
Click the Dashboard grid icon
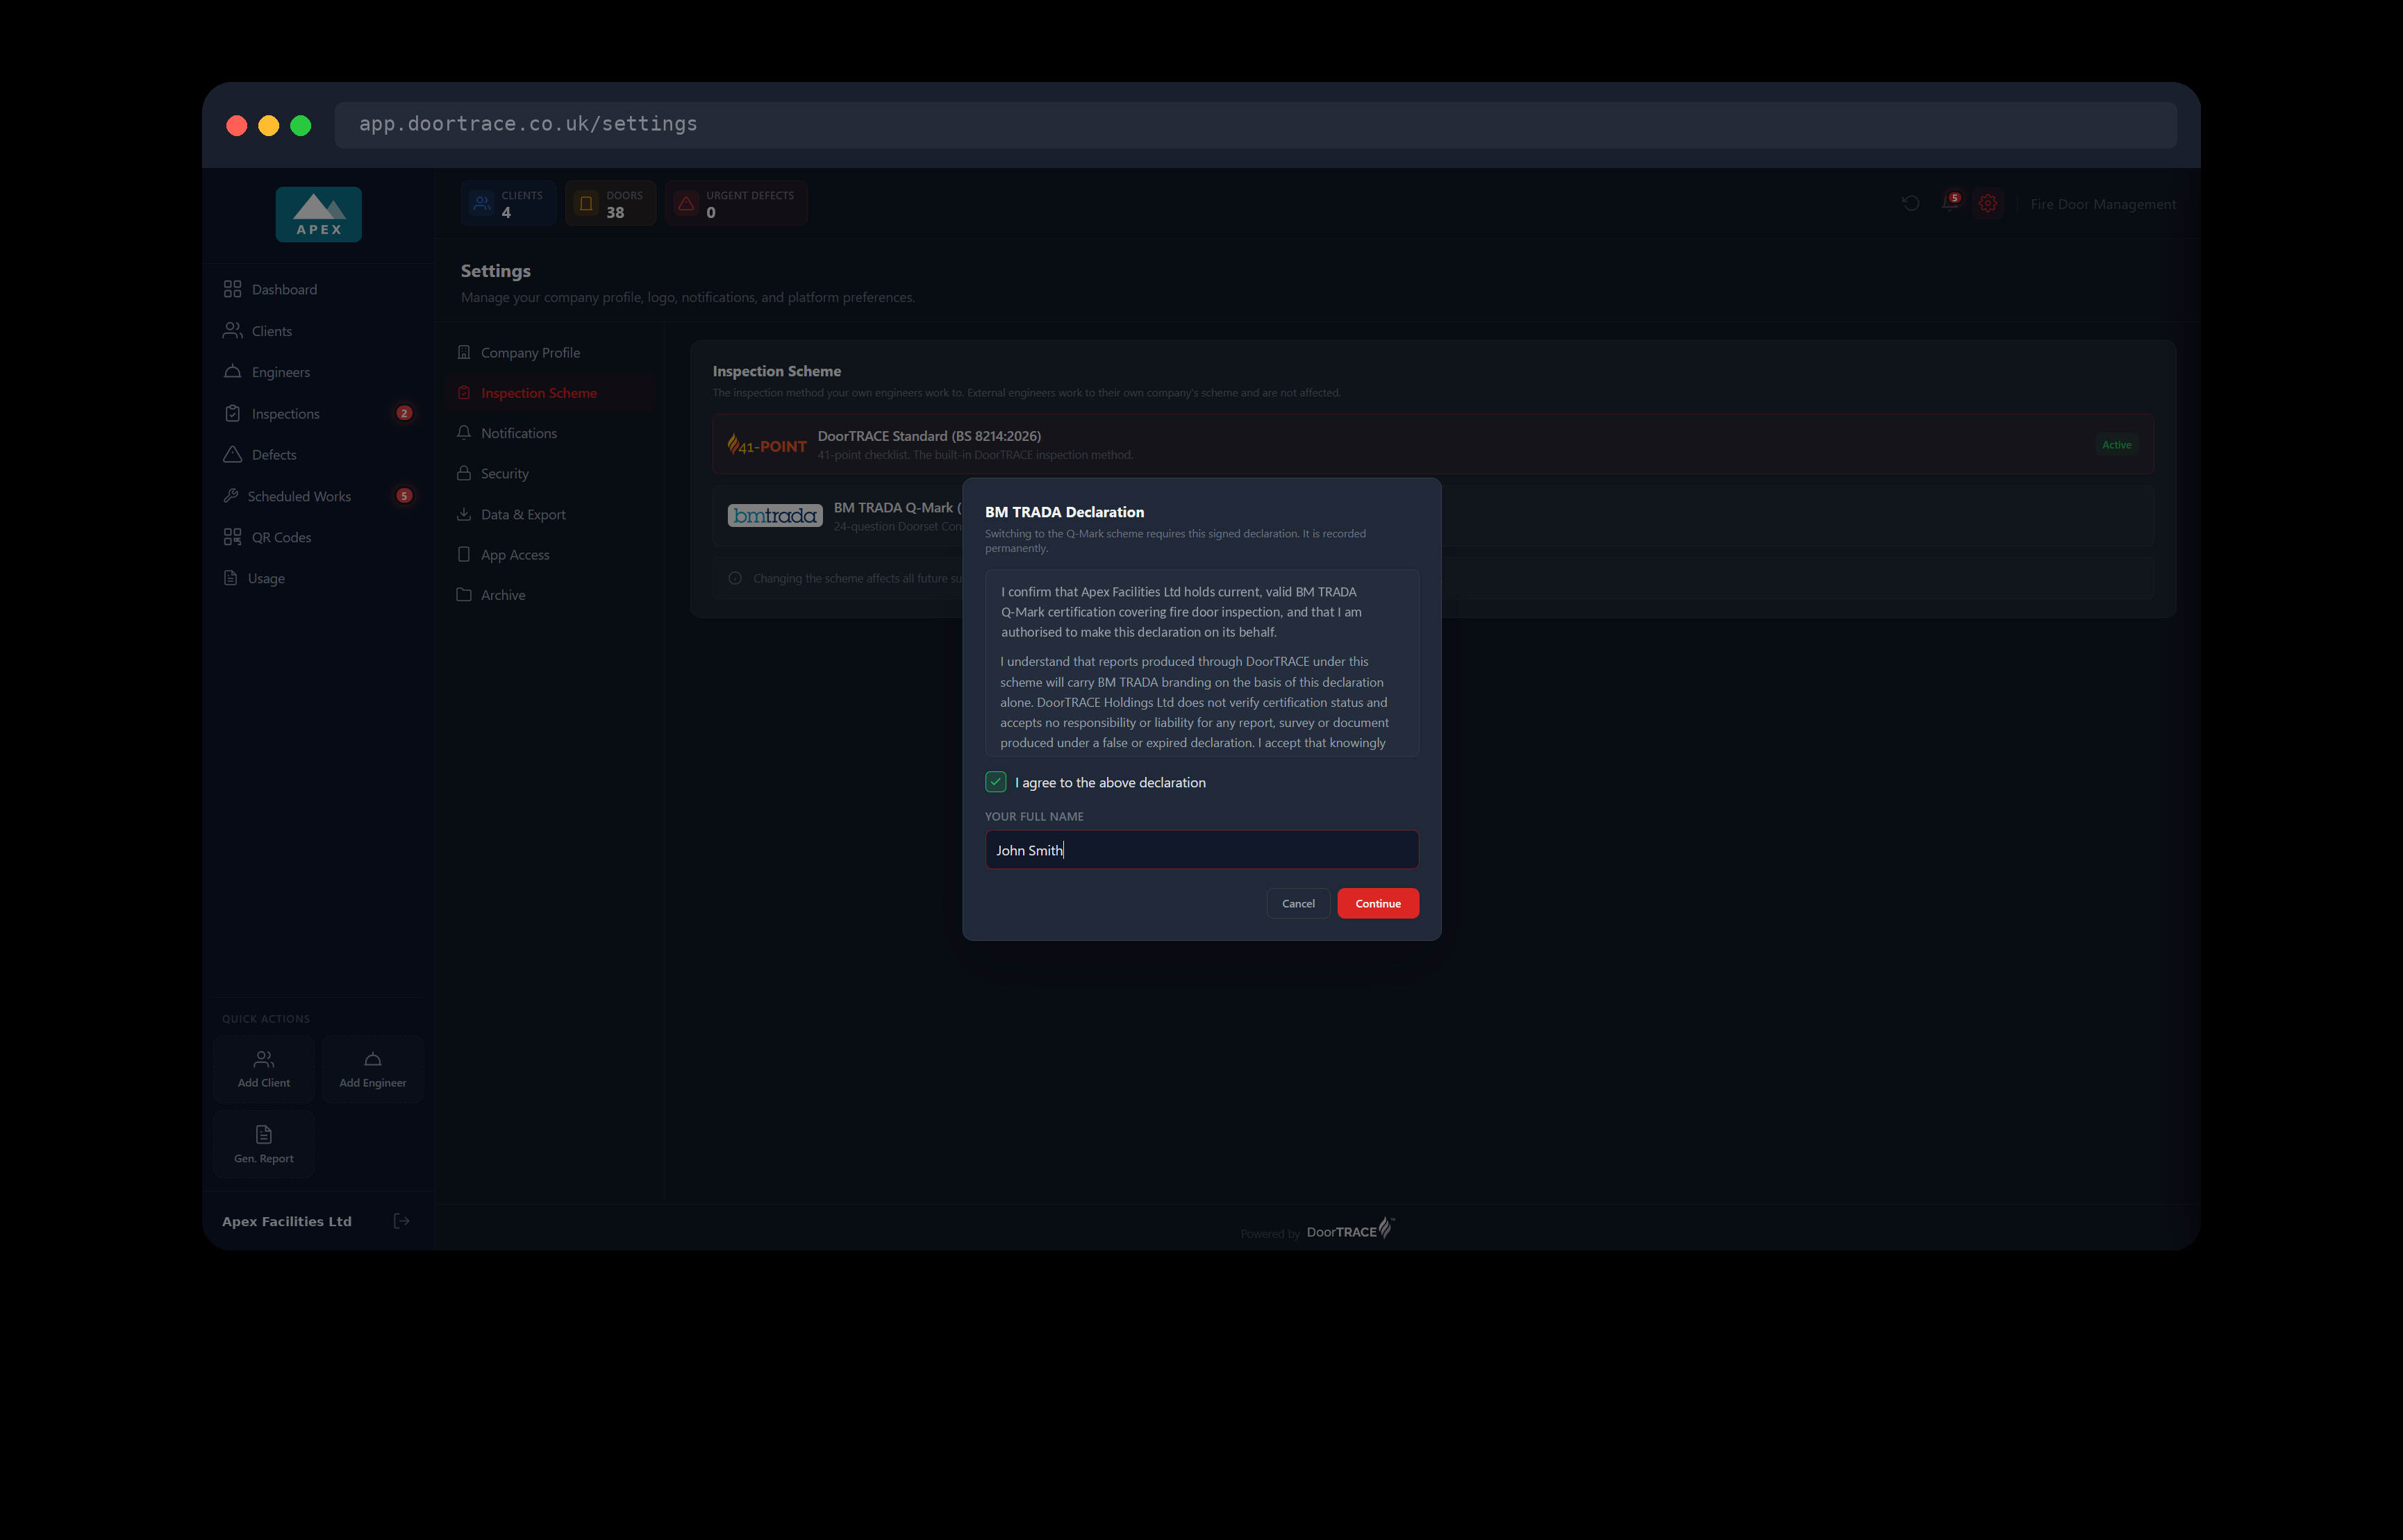point(232,289)
